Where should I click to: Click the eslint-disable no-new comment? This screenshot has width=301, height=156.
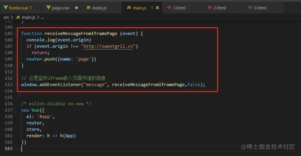(x=56, y=104)
